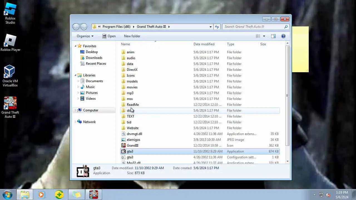Open media player taskbar icon
The height and width of the screenshot is (200, 356).
[x=41, y=194]
